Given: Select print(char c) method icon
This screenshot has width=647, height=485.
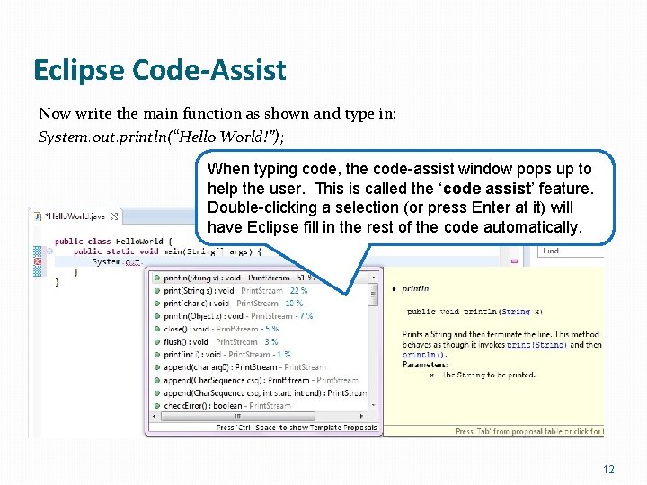Looking at the screenshot, I should click(156, 304).
